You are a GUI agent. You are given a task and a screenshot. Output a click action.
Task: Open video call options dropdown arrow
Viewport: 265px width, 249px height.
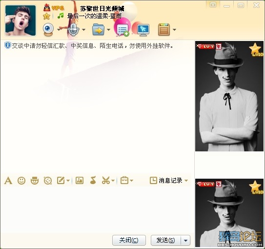(59, 30)
